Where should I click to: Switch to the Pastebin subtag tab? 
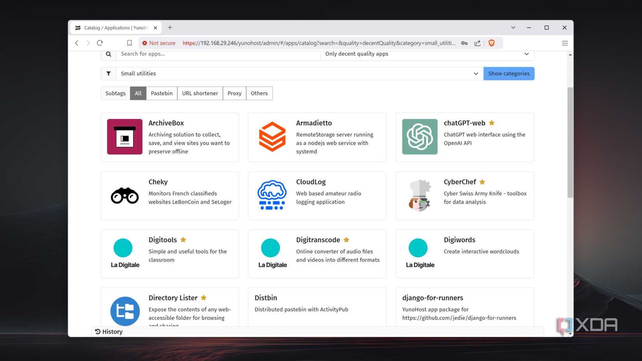(161, 93)
